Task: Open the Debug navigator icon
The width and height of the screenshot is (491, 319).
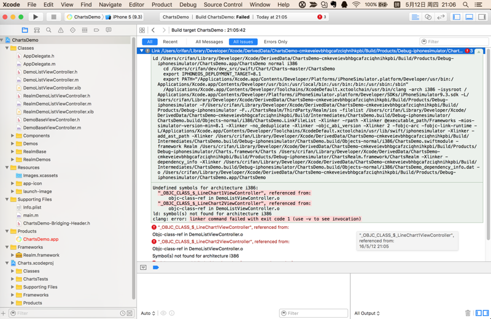Action: [85, 30]
